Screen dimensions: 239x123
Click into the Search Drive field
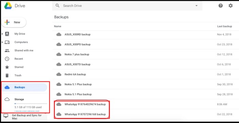127,6
